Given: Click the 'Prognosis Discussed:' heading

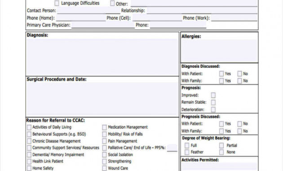Looking at the screenshot, I should (201, 117).
